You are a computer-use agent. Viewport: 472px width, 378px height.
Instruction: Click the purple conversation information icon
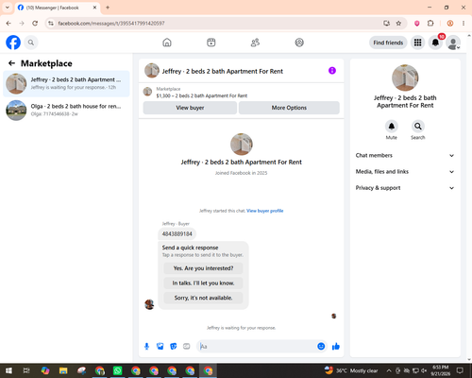coord(332,71)
